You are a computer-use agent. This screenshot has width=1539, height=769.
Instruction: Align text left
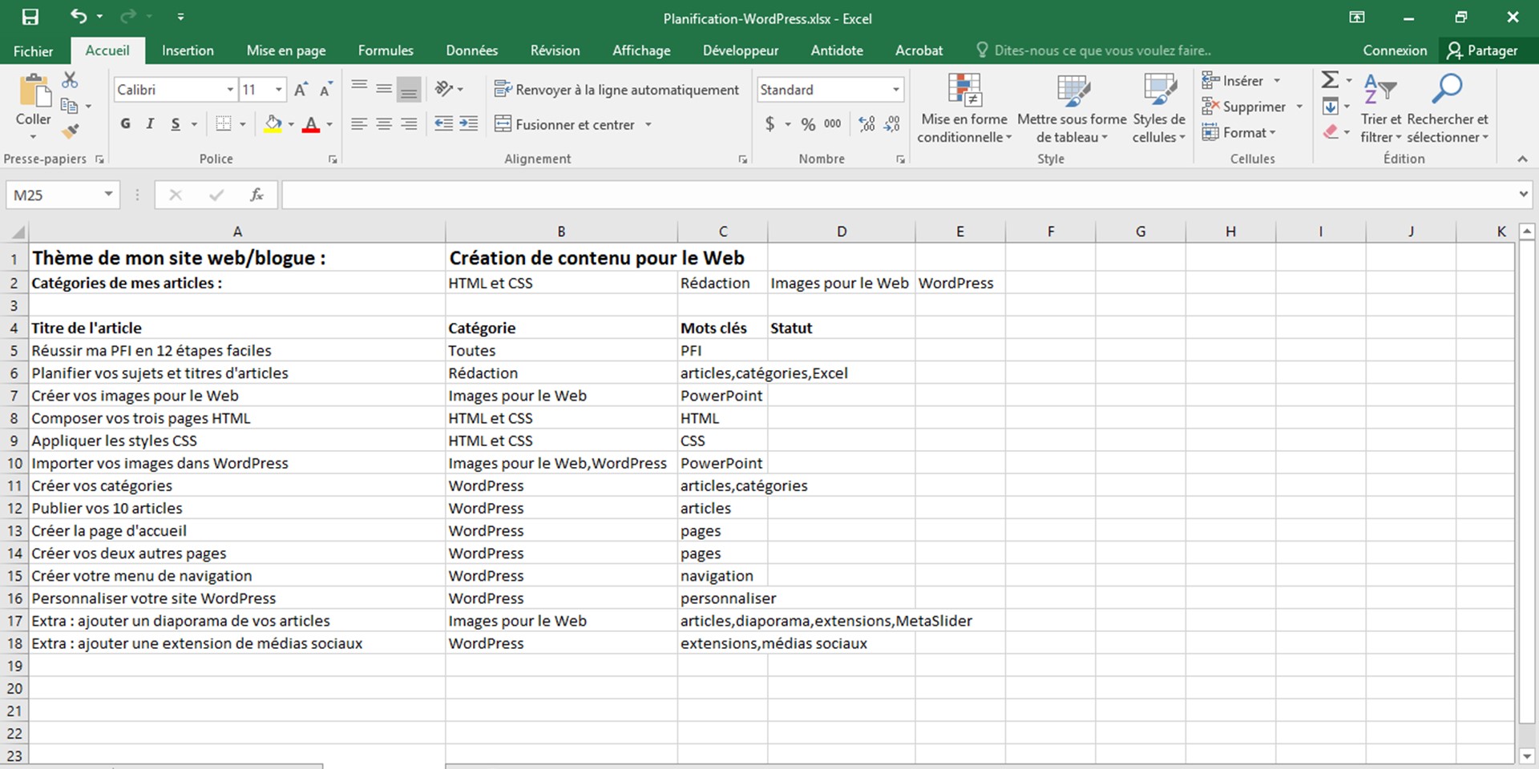(360, 124)
